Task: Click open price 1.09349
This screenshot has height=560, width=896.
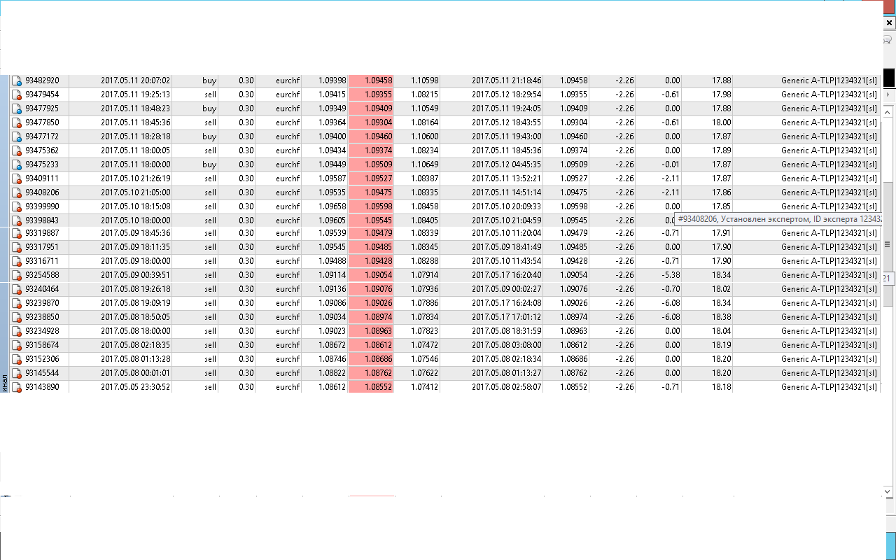Action: click(x=332, y=108)
